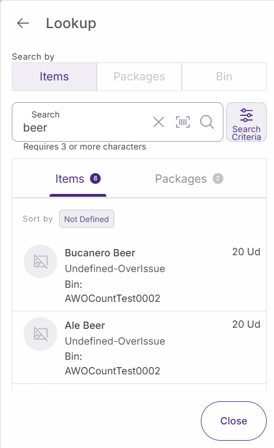Go back using the left arrow

[x=23, y=23]
